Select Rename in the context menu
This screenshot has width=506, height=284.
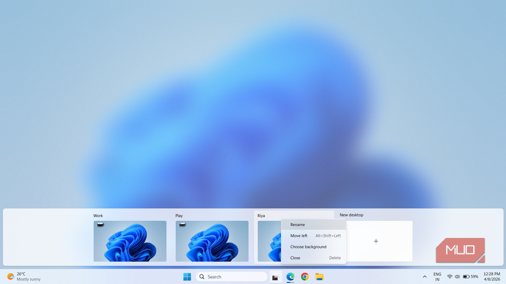click(x=314, y=225)
